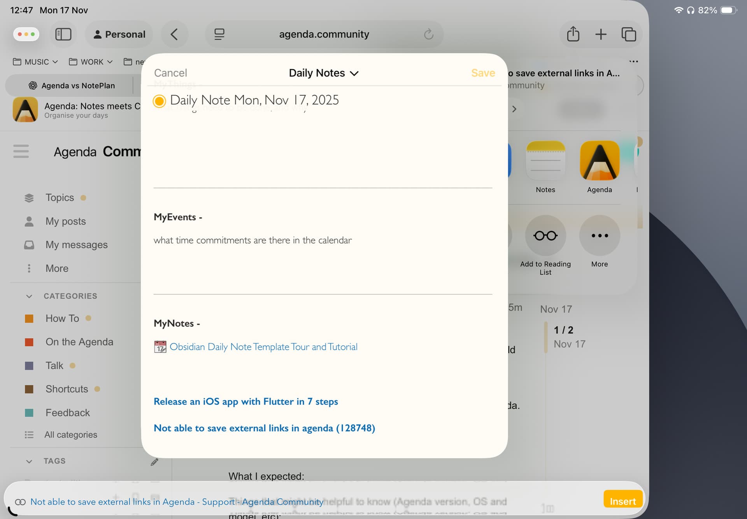
Task: Toggle the orange Daily Note status circle
Action: (159, 101)
